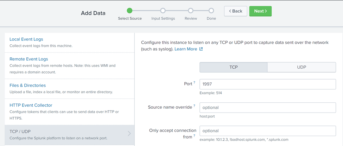This screenshot has height=146, width=343.
Task: Open the Learn More link
Action: (186, 49)
